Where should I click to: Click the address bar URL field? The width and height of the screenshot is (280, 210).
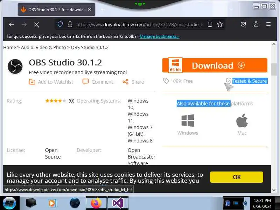[139, 24]
